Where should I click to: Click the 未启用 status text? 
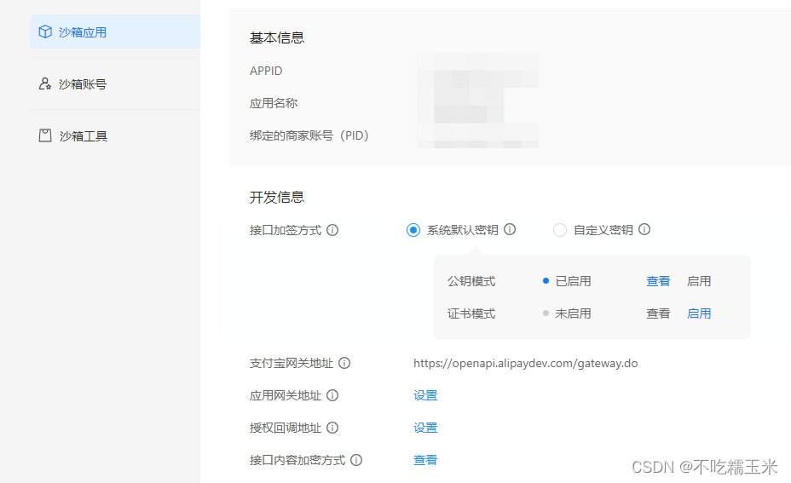tap(573, 313)
